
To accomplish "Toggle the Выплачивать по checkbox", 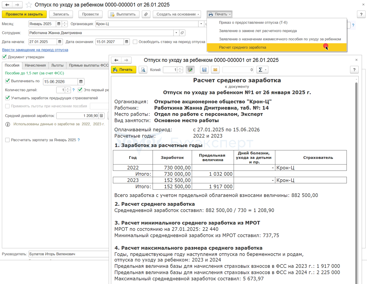I will pos(8,81).
